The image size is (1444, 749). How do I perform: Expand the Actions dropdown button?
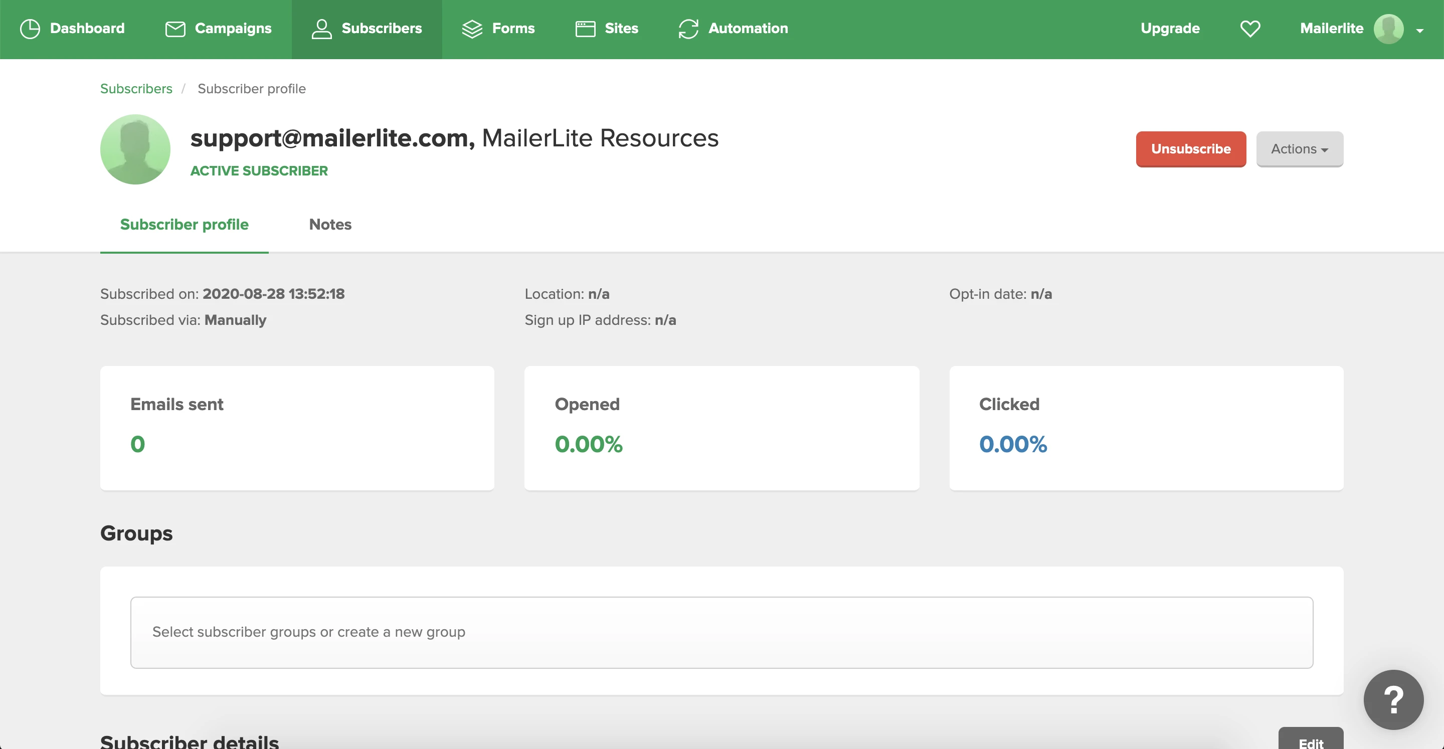pos(1299,149)
